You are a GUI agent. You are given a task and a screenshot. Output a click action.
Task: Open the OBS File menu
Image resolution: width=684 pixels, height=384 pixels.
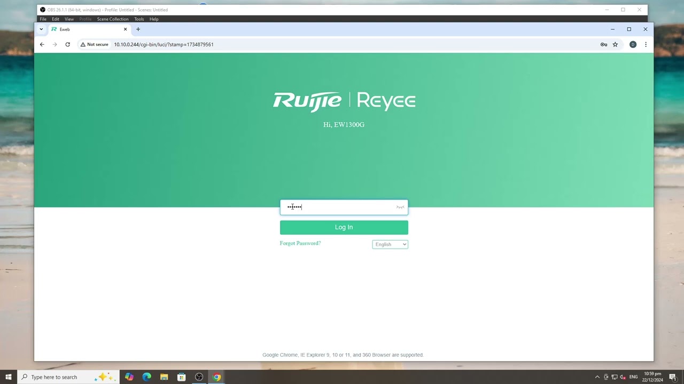click(43, 19)
